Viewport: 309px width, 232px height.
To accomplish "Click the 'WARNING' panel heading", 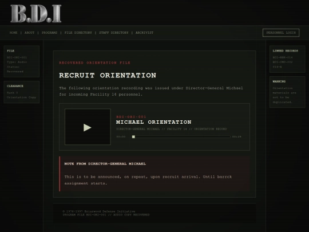I will [x=279, y=81].
